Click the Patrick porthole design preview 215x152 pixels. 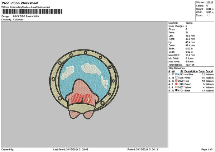point(84,84)
